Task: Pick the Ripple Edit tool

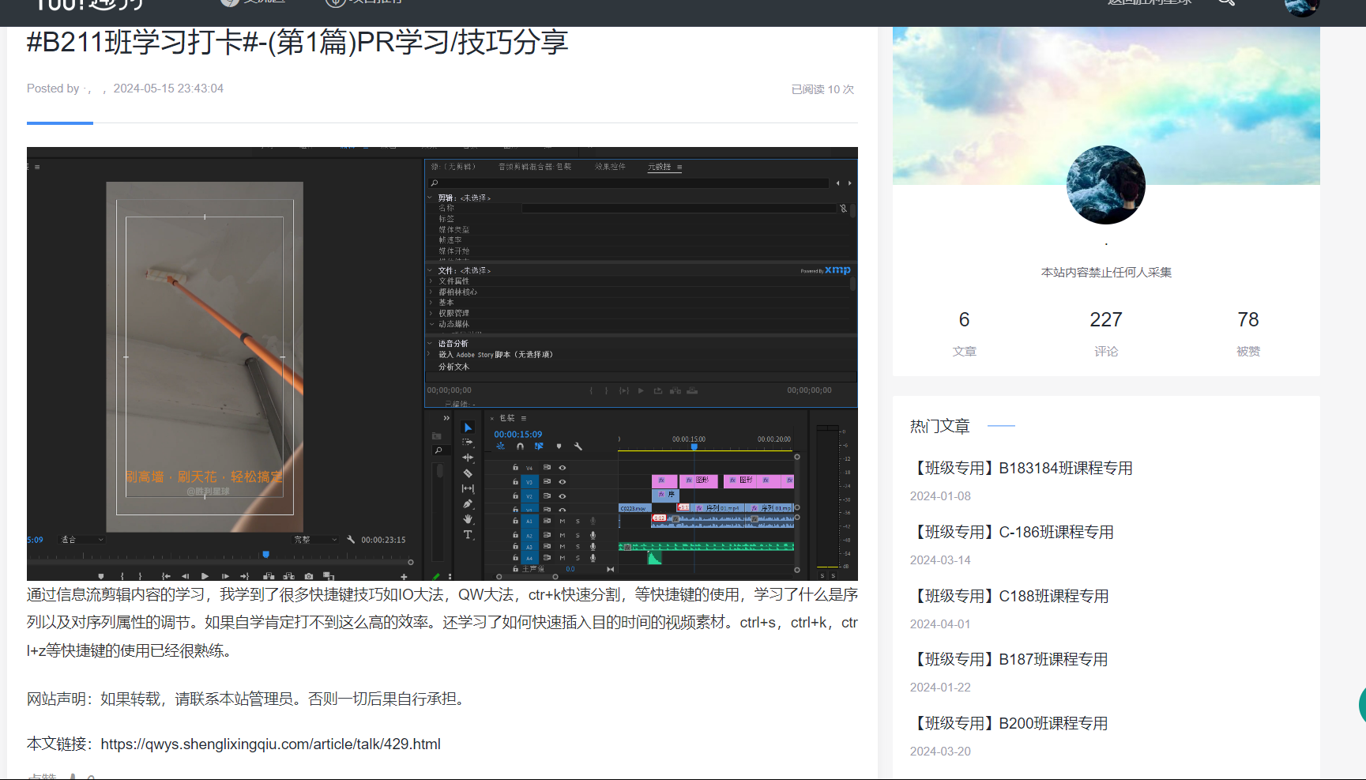Action: pos(468,458)
